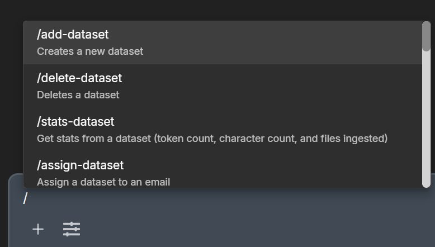Viewport: 435px width, 247px height.
Task: Click the command list scrollbar thumb
Action: point(426,36)
